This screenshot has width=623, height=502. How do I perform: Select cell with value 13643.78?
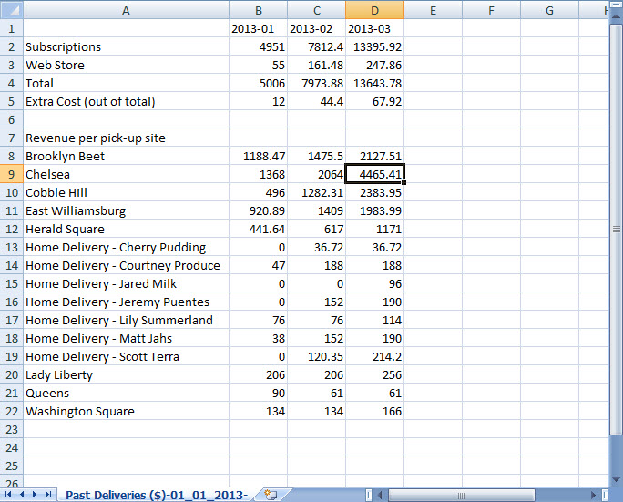point(374,83)
